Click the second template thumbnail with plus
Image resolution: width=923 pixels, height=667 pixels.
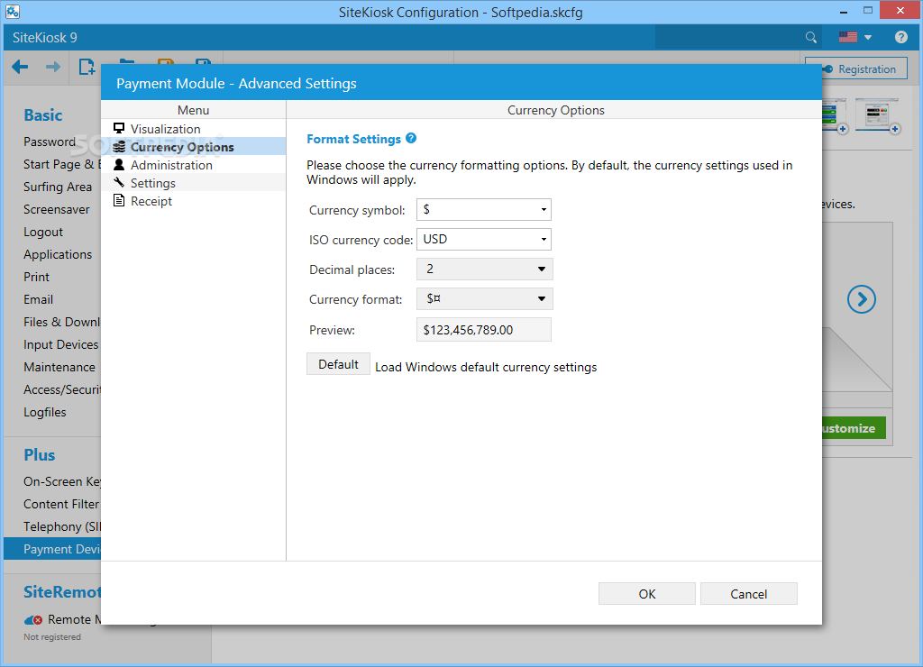[x=877, y=116]
